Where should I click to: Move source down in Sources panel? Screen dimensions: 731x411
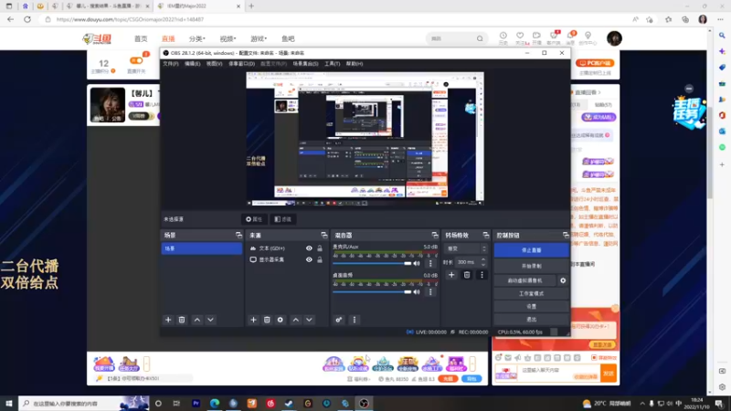pos(309,320)
